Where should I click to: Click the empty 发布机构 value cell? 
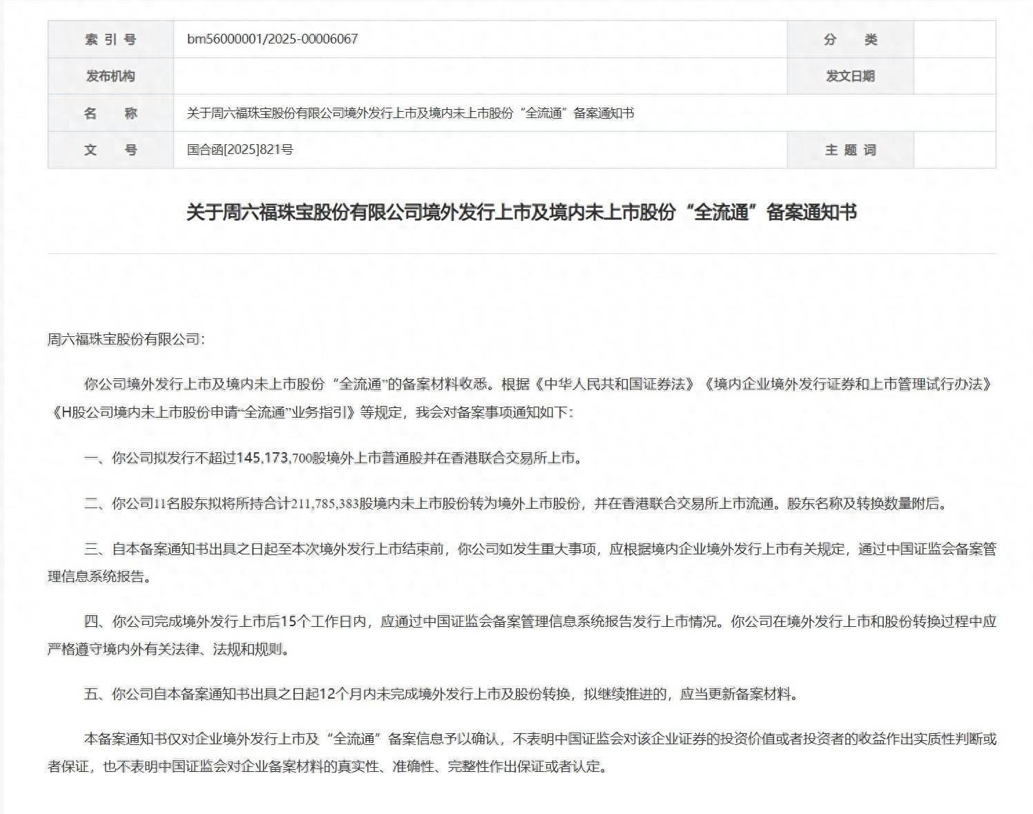(x=480, y=76)
